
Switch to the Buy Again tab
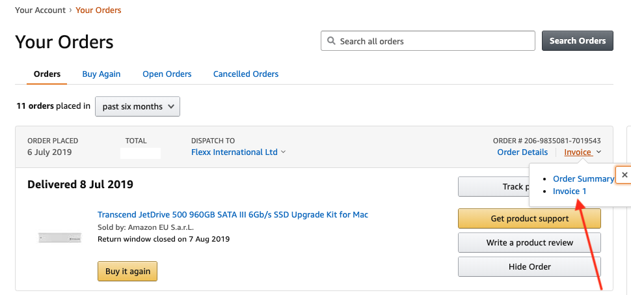click(101, 74)
